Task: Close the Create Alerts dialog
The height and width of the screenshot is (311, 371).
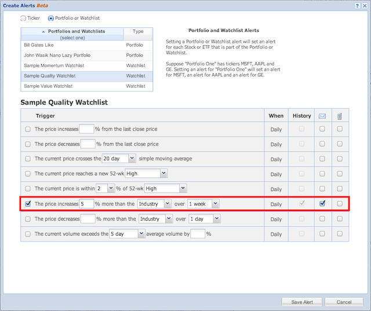Action: tap(365, 6)
